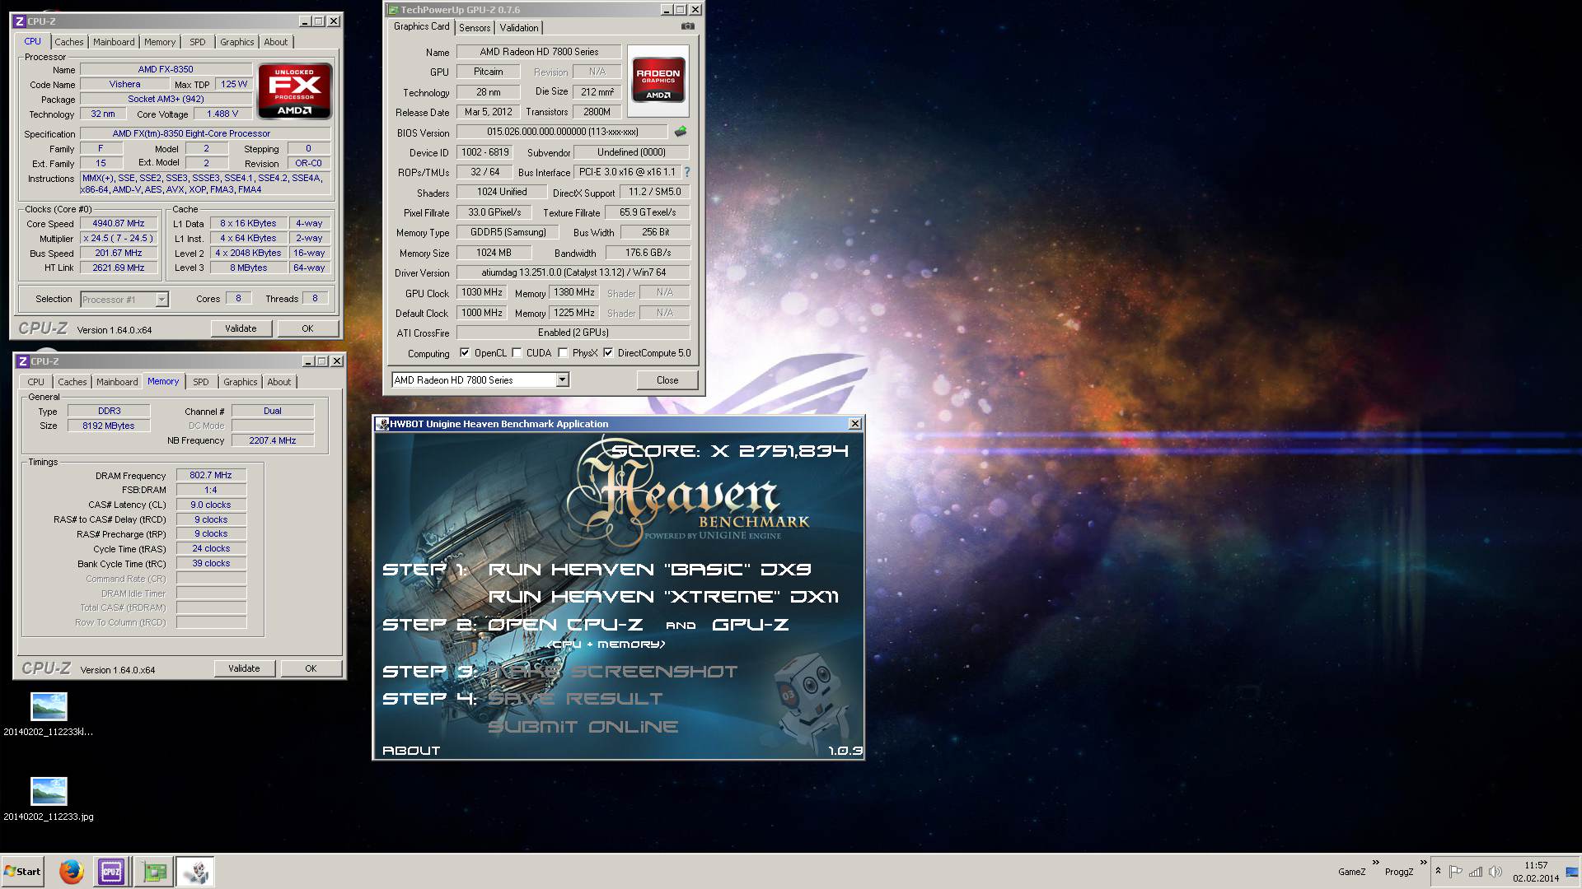
Task: Click Save Result in Heaven app
Action: coord(575,699)
